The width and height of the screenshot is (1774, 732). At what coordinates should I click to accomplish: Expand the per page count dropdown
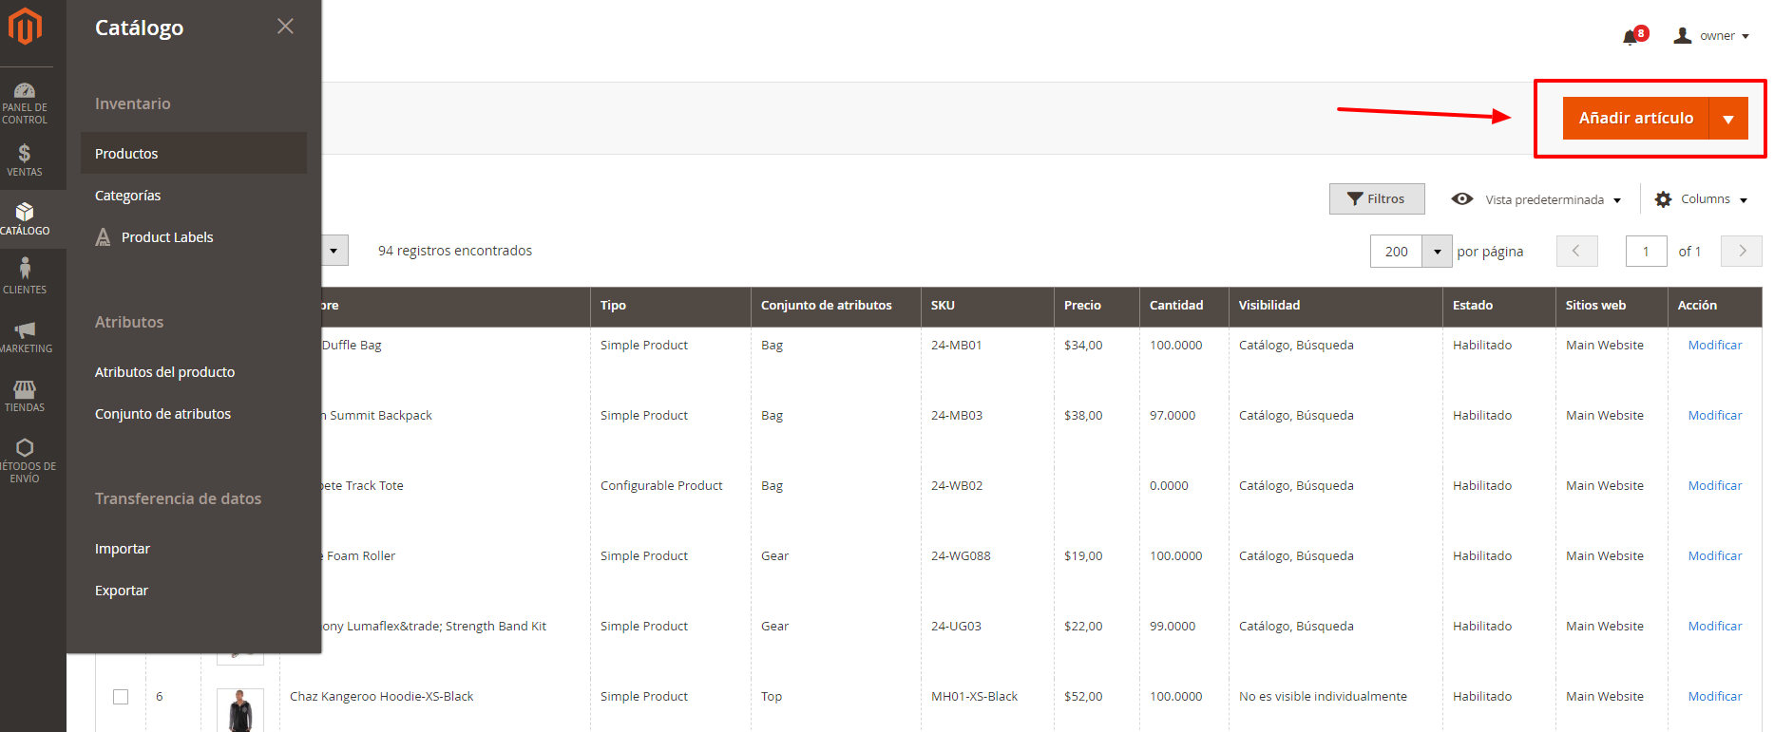point(1438,252)
